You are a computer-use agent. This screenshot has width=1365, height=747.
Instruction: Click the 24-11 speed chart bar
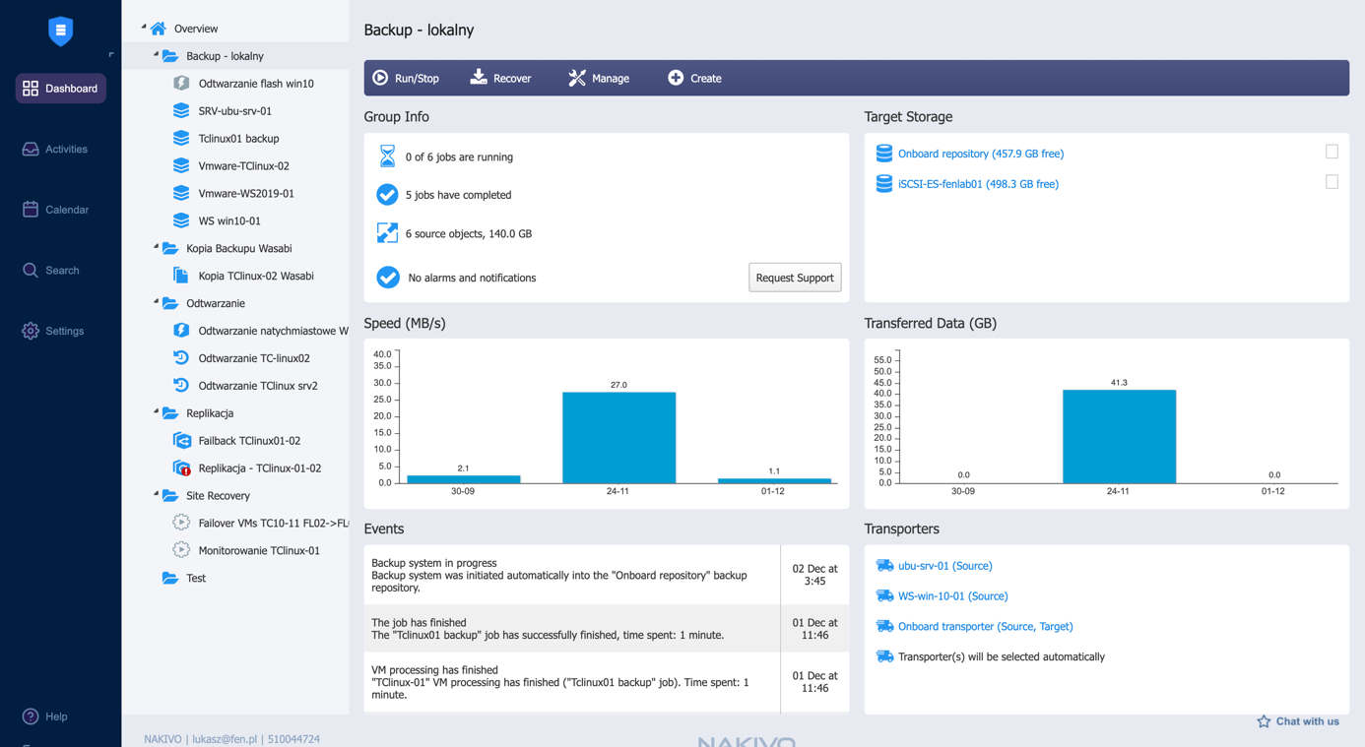coord(618,438)
